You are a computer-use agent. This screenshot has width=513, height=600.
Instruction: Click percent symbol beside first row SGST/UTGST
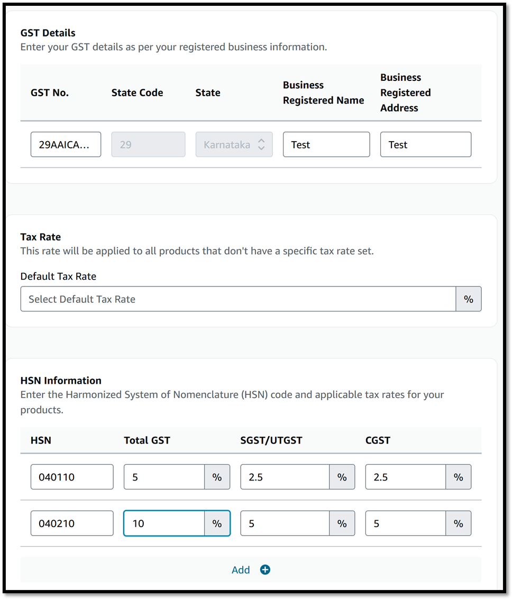point(342,477)
